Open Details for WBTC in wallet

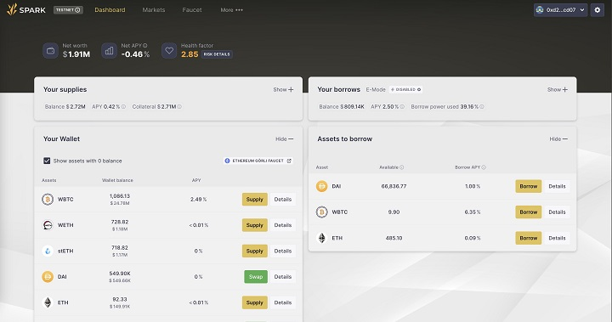pos(283,200)
